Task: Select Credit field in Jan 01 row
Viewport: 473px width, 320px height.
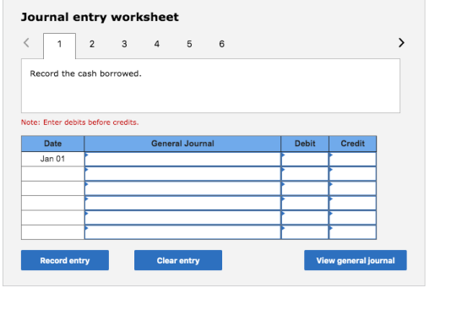Action: click(x=353, y=159)
